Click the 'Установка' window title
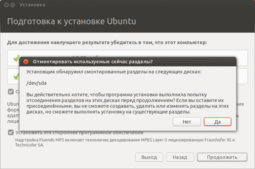 coord(32,5)
